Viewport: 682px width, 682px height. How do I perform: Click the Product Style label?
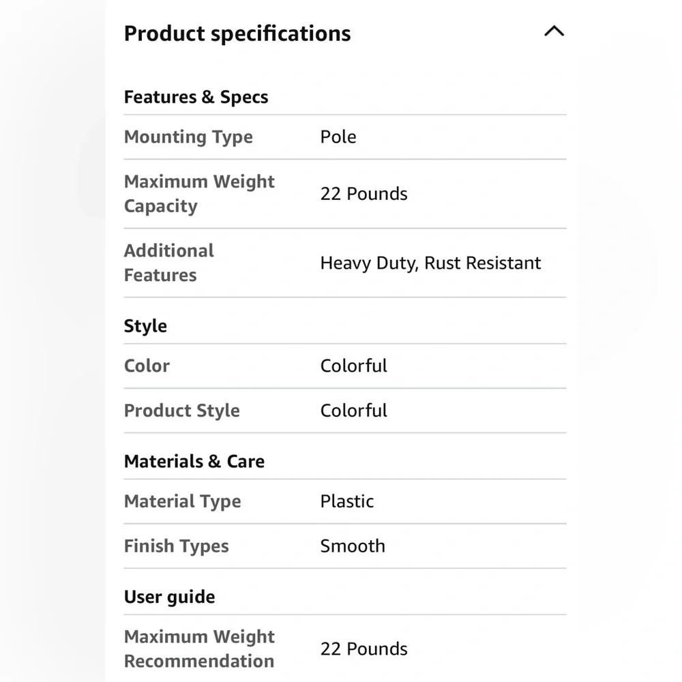click(182, 411)
